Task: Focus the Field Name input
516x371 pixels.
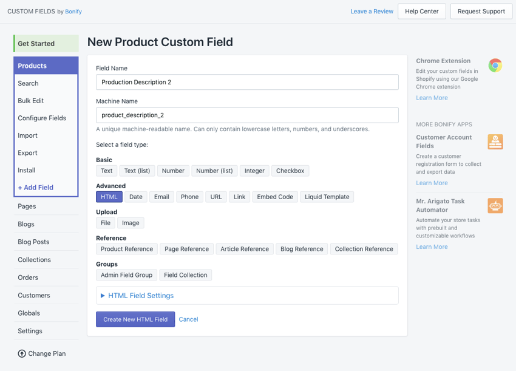Action: pos(247,82)
